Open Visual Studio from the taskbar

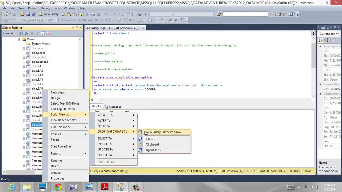[73, 187]
